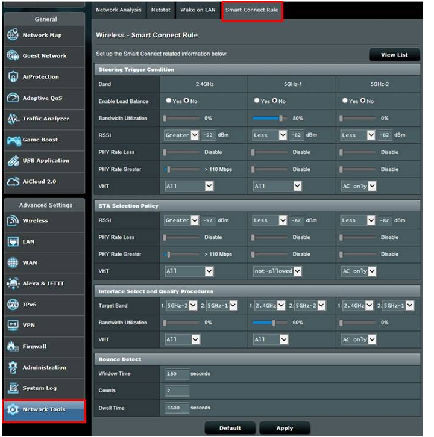
Task: Select No for 5GHz-2 load balance
Action: tap(363, 101)
